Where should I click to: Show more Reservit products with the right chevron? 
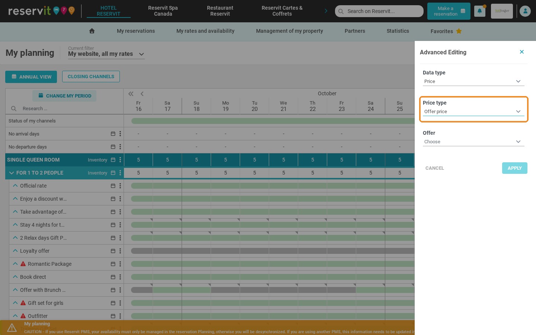coord(326,11)
